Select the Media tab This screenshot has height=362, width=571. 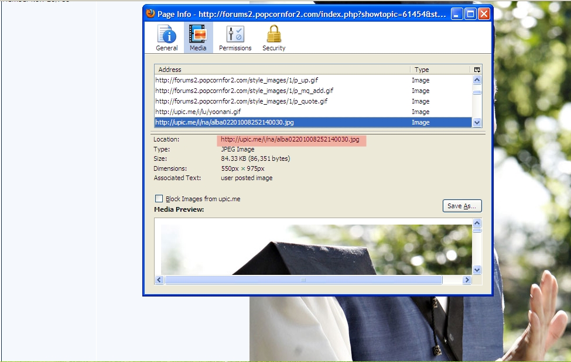tap(198, 38)
